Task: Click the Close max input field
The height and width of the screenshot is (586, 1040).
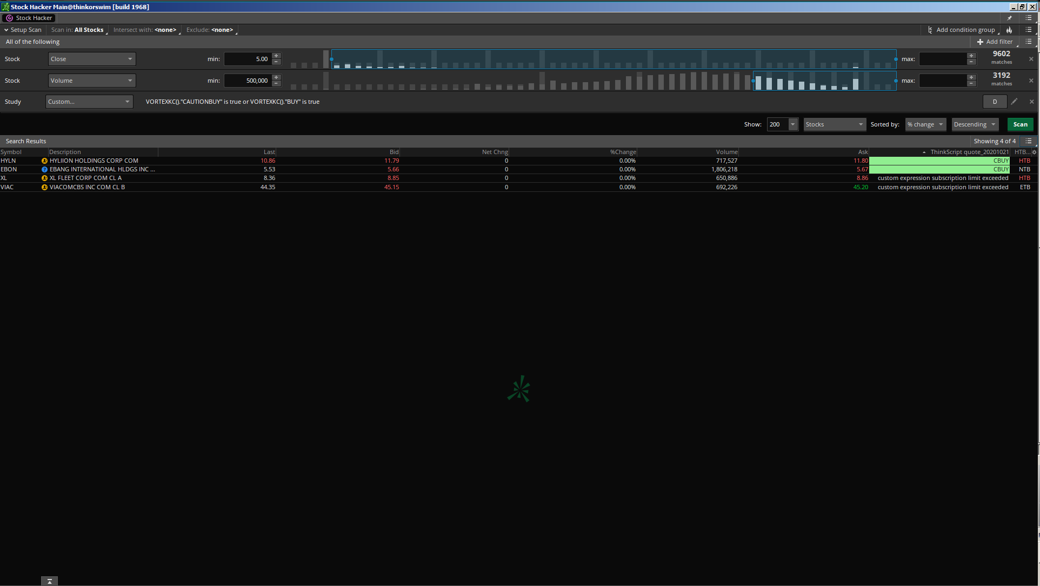Action: 943,59
